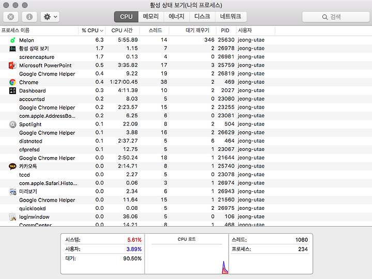This screenshot has height=279, width=372.
Task: Click the Microsoft PowerPoint process name
Action: click(45, 66)
